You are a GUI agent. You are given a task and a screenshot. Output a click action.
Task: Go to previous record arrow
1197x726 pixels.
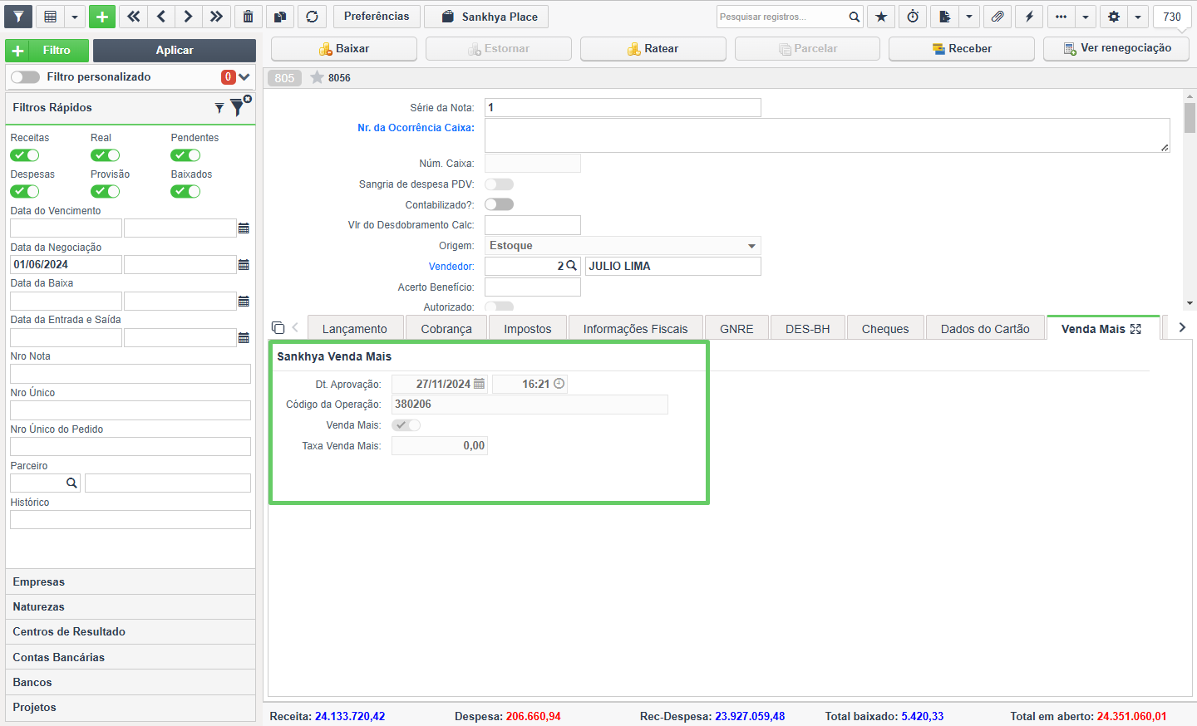(x=161, y=17)
